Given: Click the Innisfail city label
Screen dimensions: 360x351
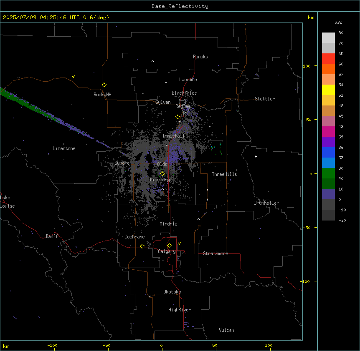Looking at the screenshot, I should click(x=173, y=136).
